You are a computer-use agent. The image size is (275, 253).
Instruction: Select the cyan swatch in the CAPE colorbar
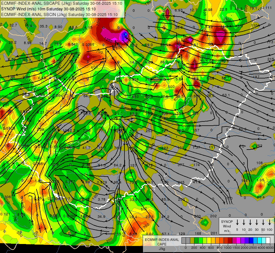tap(259, 241)
